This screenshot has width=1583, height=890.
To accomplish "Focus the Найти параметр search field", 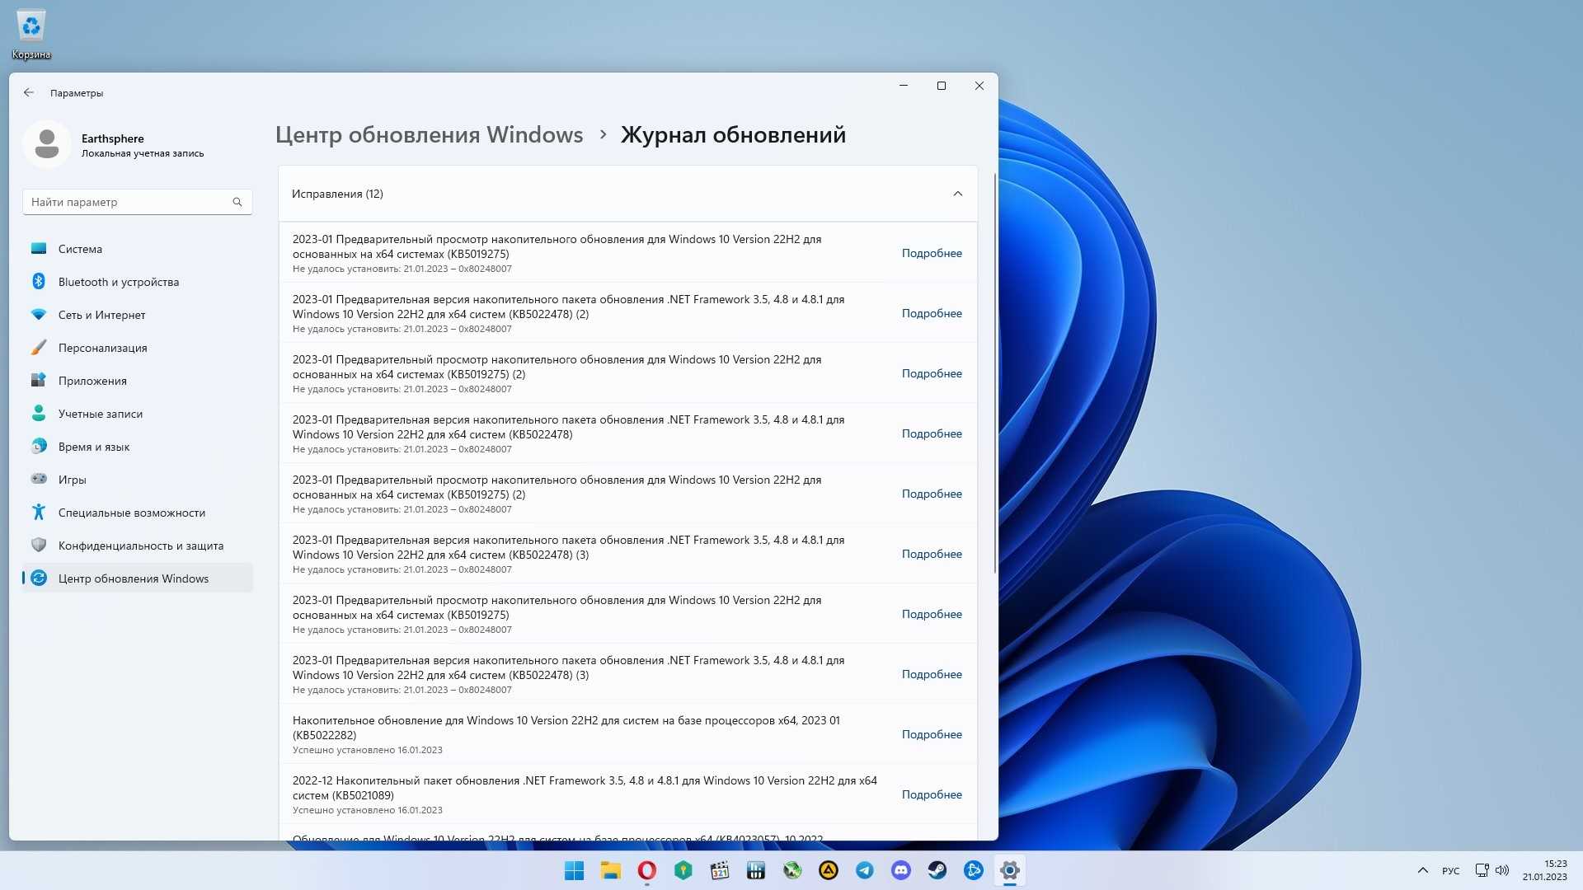I will point(137,202).
